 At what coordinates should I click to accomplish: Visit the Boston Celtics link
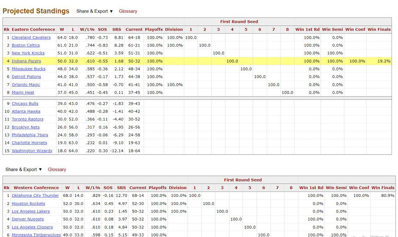pos(26,45)
